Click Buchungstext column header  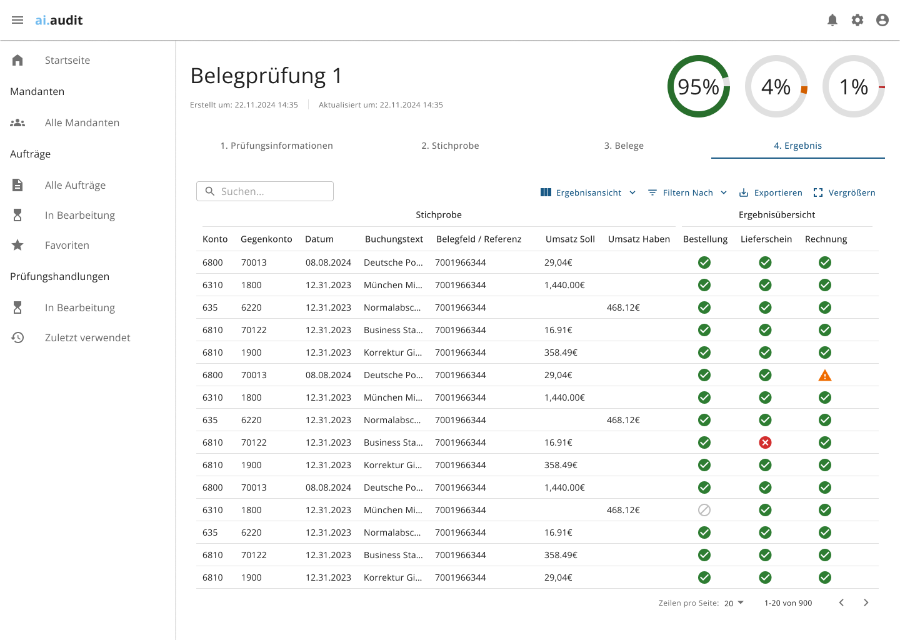coord(394,239)
